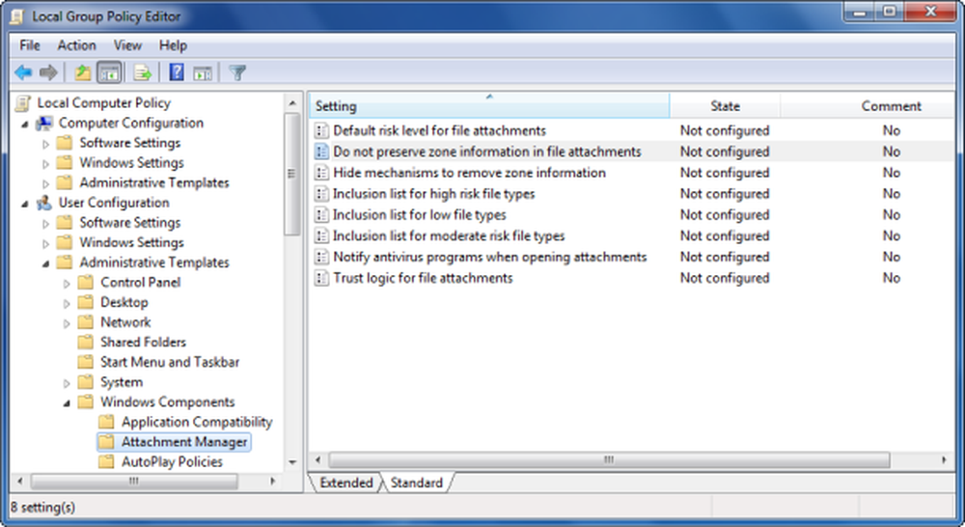The width and height of the screenshot is (965, 527).
Task: Expand Software Settings under Computer Configuration
Action: point(45,144)
